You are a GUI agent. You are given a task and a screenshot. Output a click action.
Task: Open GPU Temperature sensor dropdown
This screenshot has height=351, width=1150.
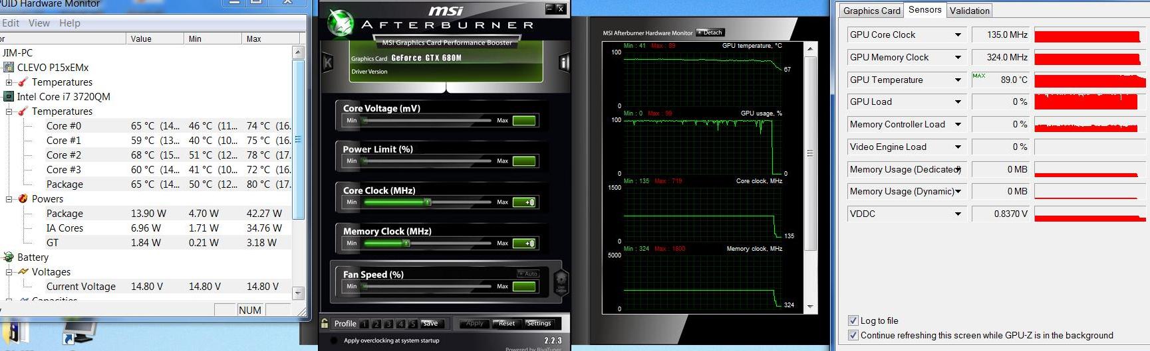click(958, 80)
